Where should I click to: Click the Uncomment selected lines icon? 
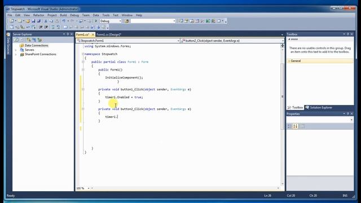click(x=58, y=27)
